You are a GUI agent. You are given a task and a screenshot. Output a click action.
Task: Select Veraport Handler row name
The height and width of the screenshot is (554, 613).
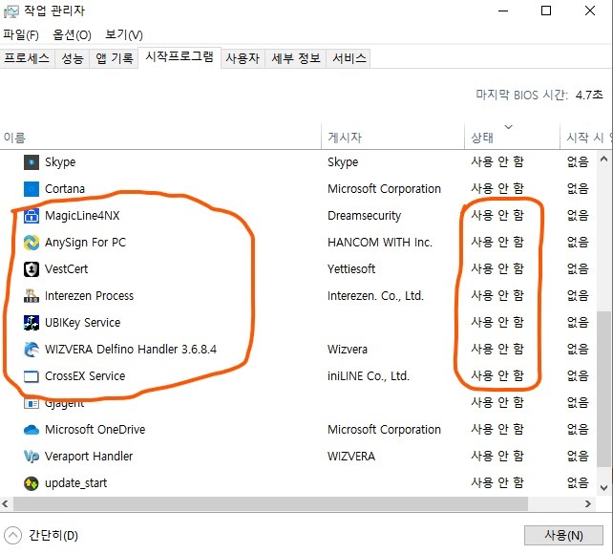pyautogui.click(x=89, y=457)
